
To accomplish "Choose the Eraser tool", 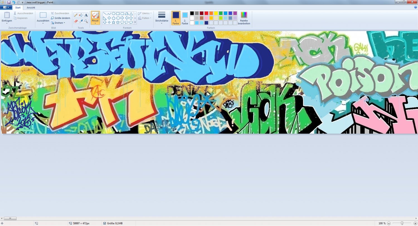I will click(x=76, y=21).
